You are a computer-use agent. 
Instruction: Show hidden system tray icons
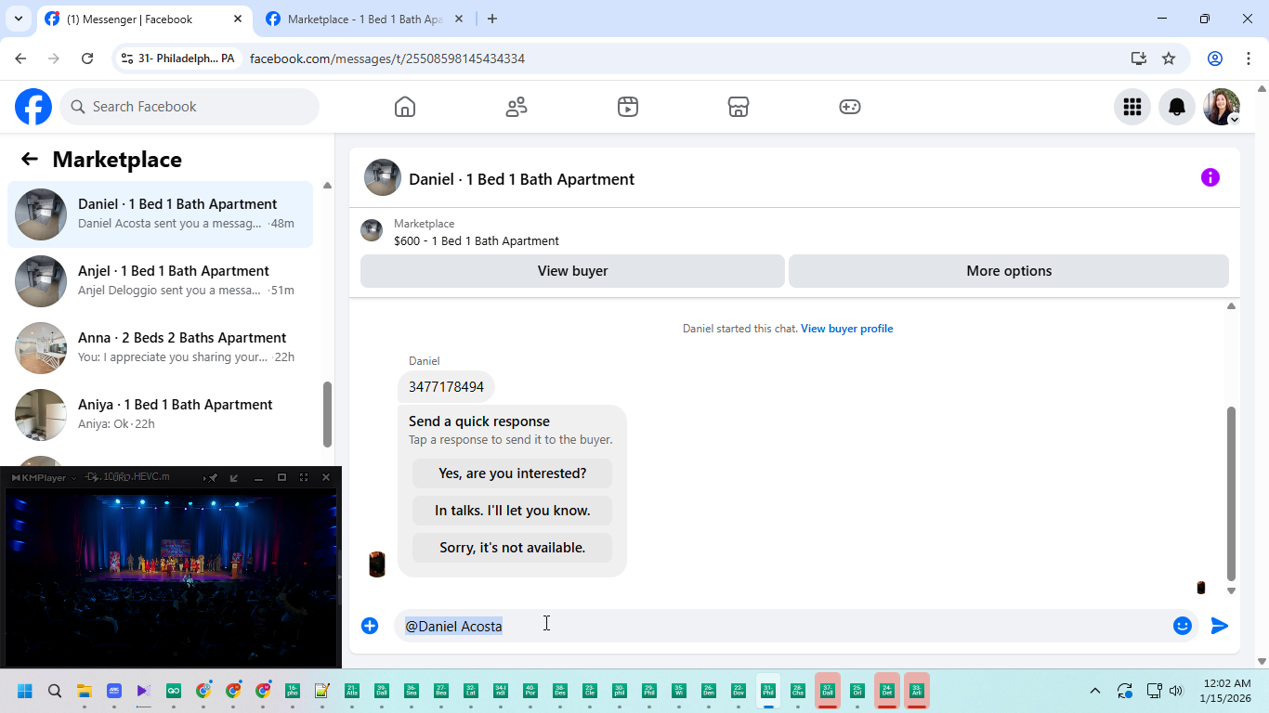coord(1095,691)
